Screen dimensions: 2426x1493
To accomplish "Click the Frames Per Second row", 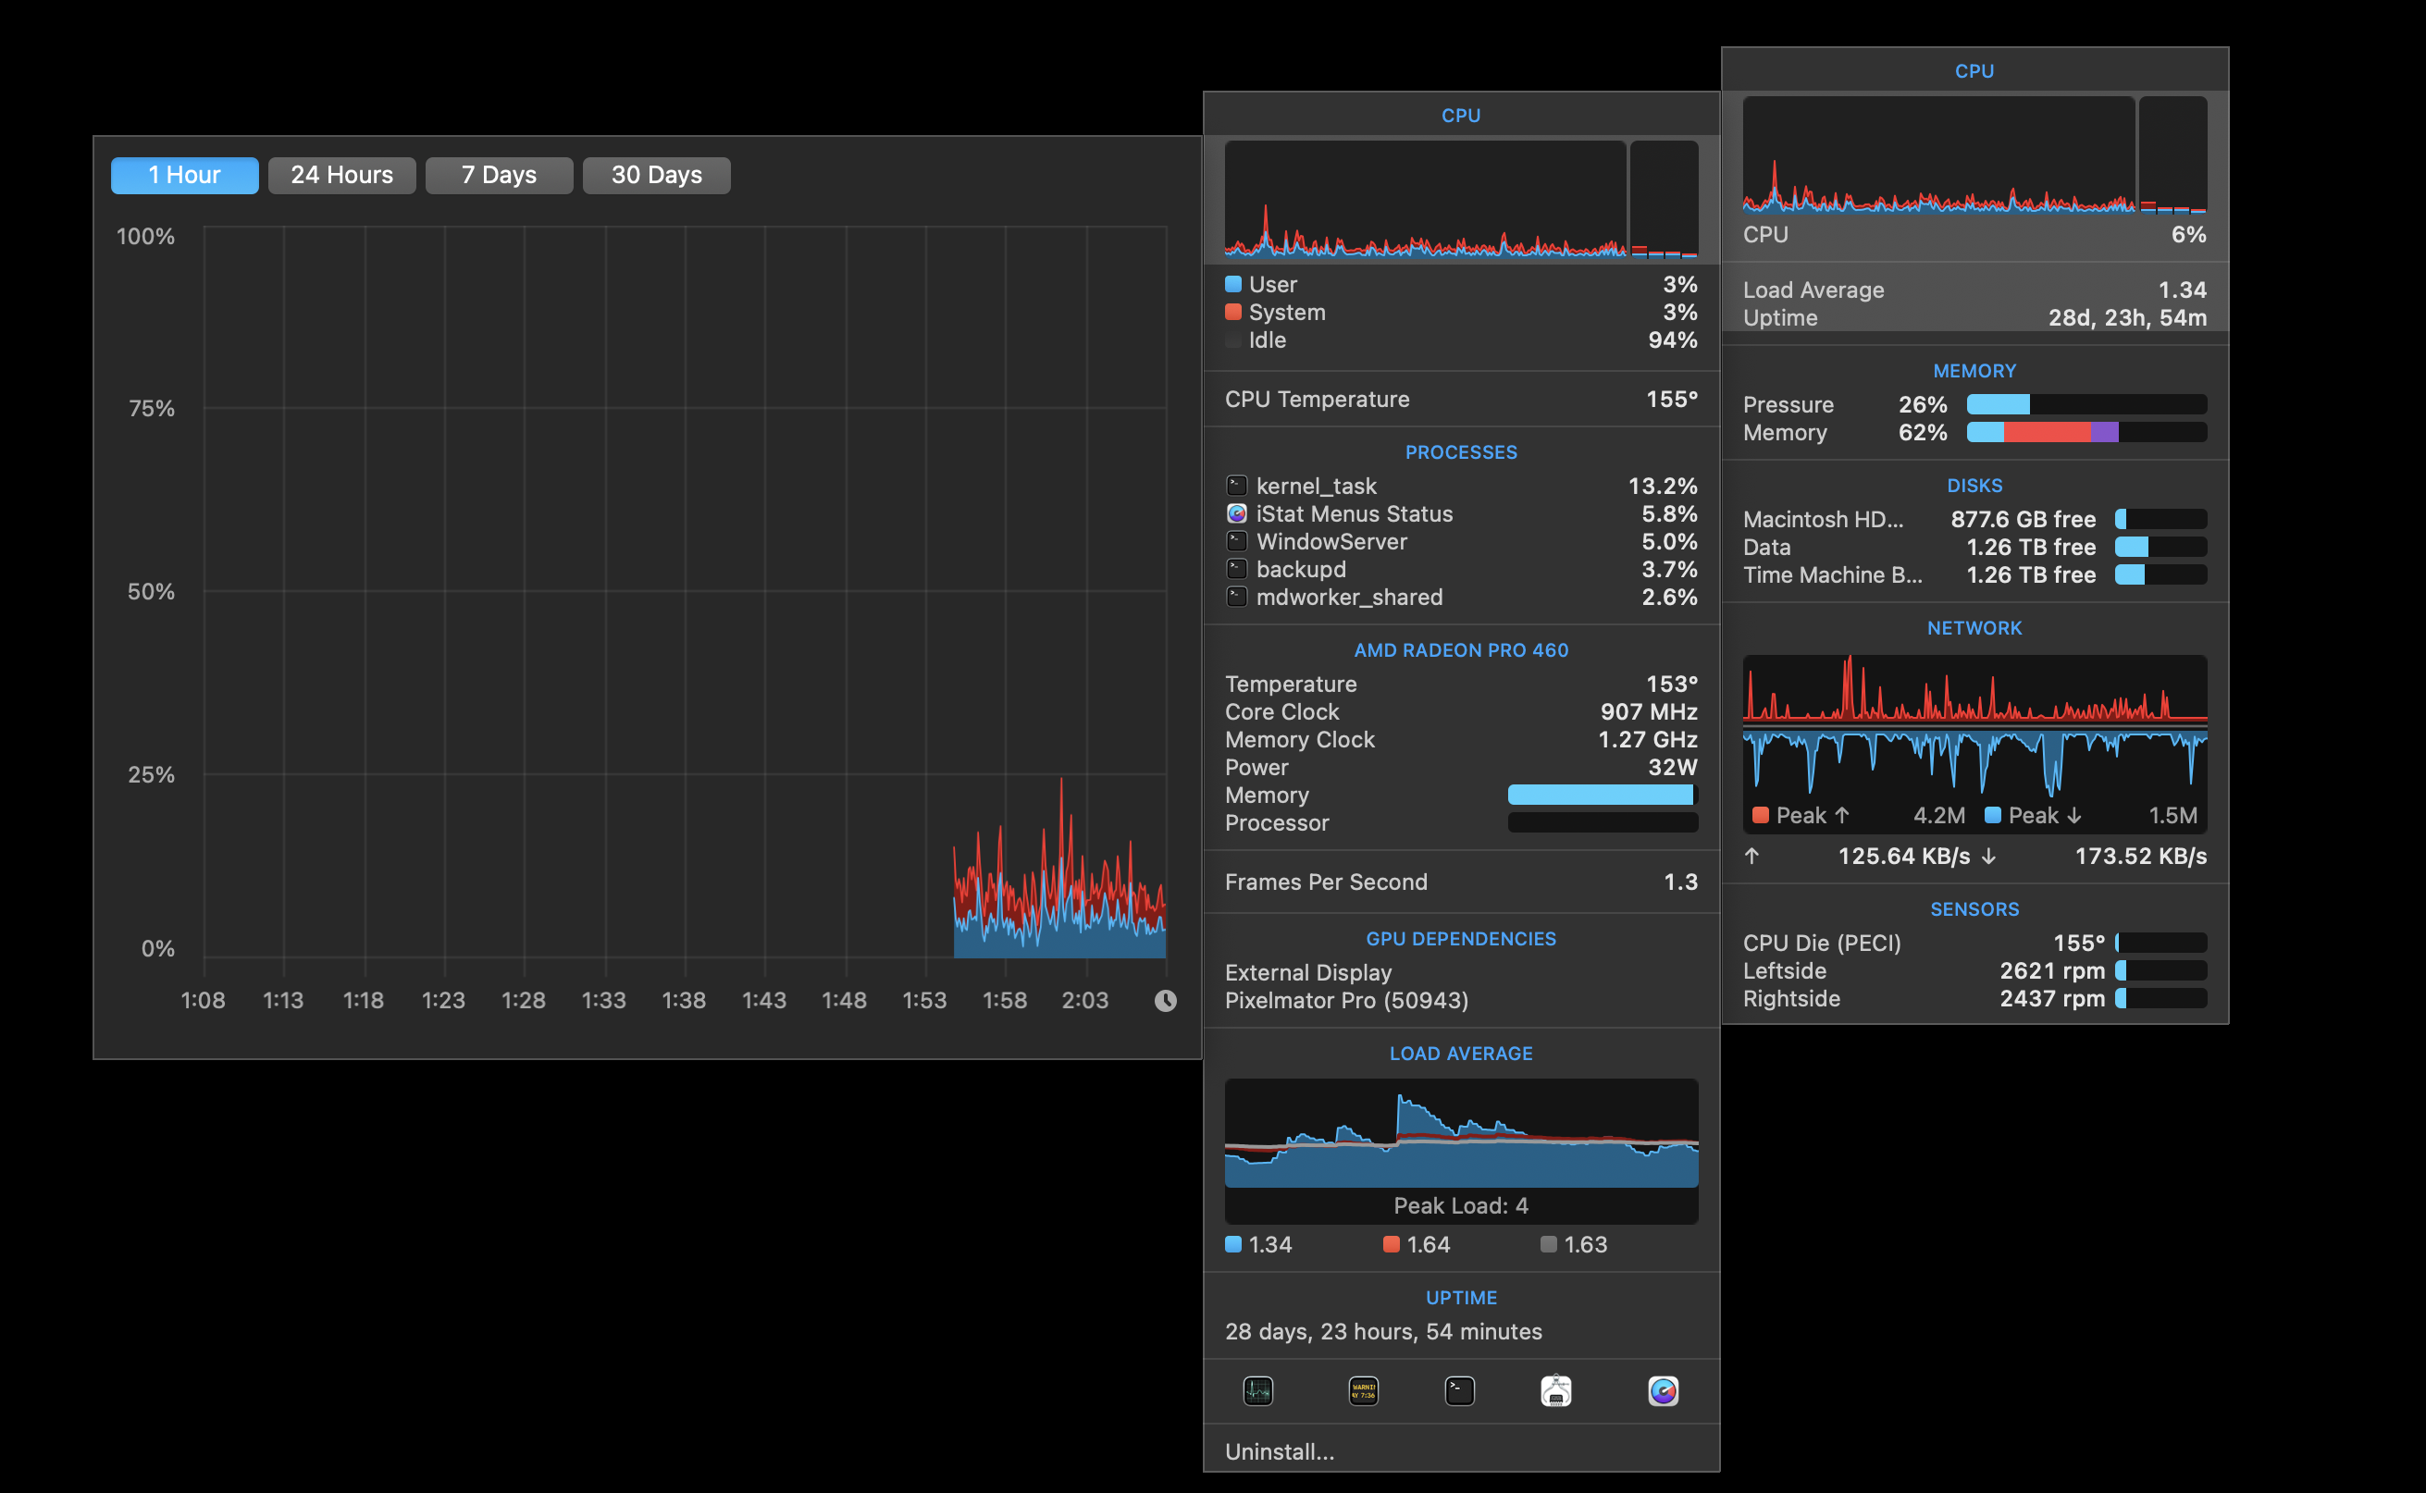I will click(1461, 882).
